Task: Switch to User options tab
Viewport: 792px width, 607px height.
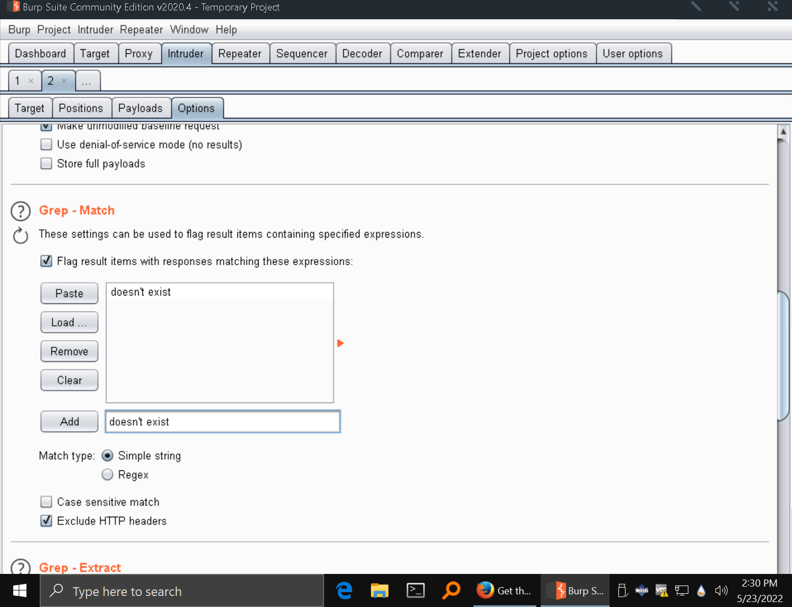Action: click(633, 53)
